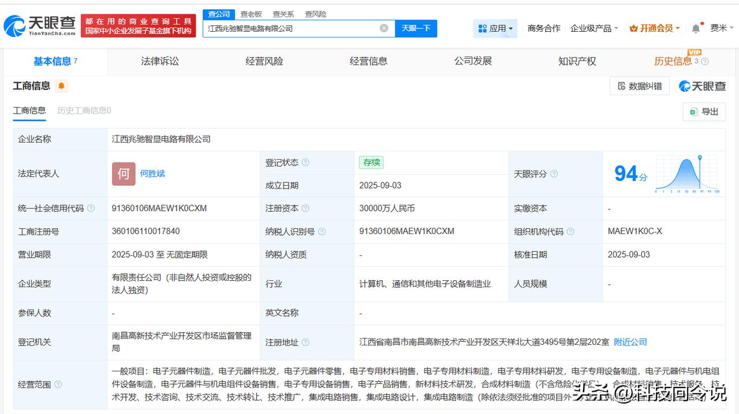Click the 天眼查 logo beside 数据纠错
This screenshot has width=739, height=414.
click(x=703, y=86)
